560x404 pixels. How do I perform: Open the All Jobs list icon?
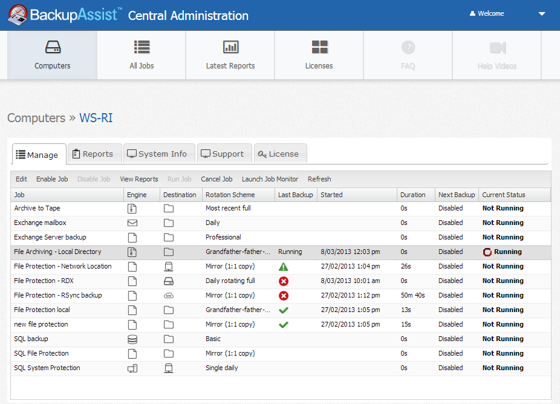(142, 47)
